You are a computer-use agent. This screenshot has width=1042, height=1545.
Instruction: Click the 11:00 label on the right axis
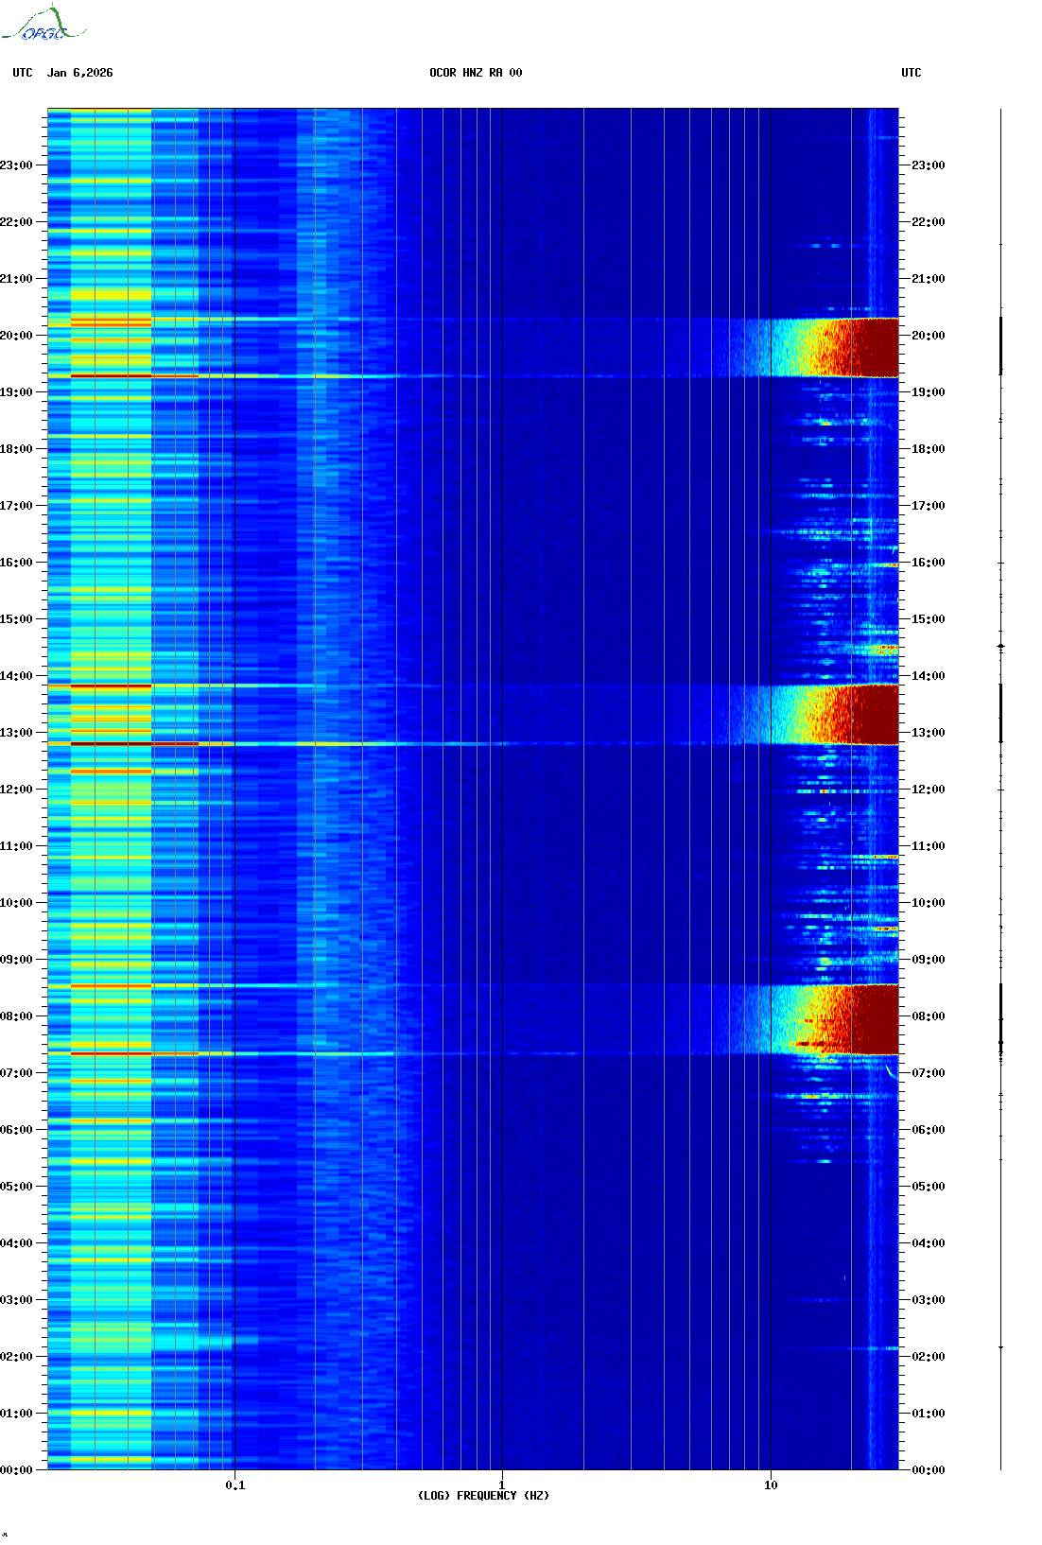click(x=928, y=846)
